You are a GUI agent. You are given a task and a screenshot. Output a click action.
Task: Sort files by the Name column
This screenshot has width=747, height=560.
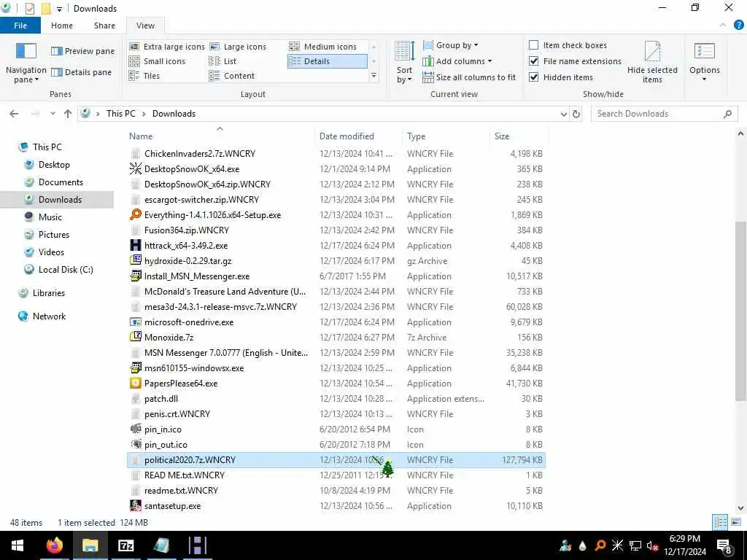[x=219, y=136]
